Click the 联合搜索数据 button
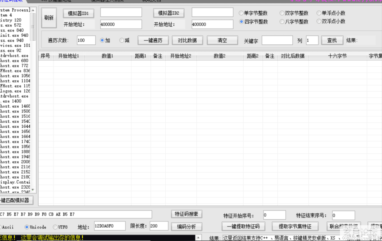This screenshot has height=241, width=382. (x=344, y=226)
